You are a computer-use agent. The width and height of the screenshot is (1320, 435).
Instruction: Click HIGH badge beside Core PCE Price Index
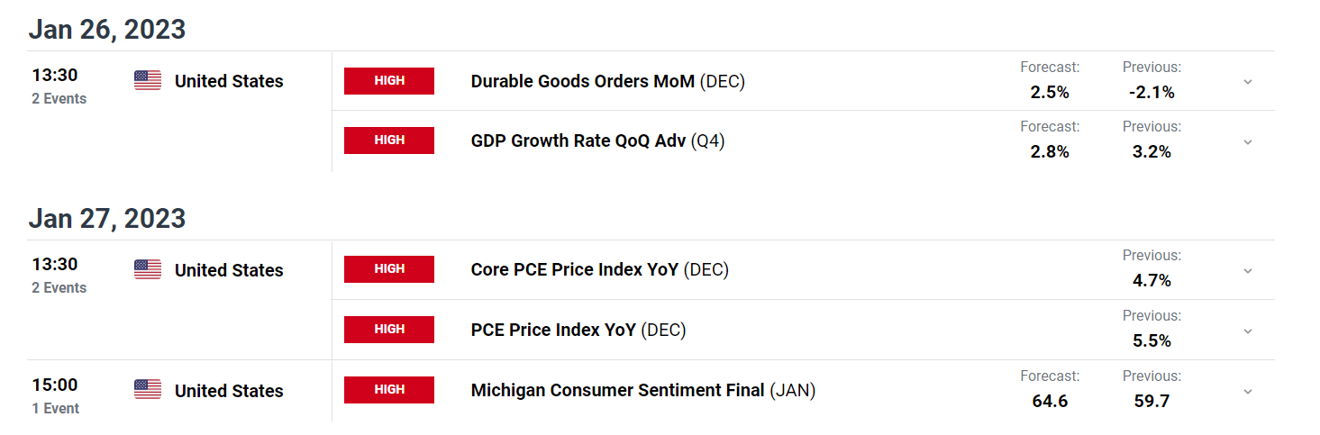[x=389, y=269]
